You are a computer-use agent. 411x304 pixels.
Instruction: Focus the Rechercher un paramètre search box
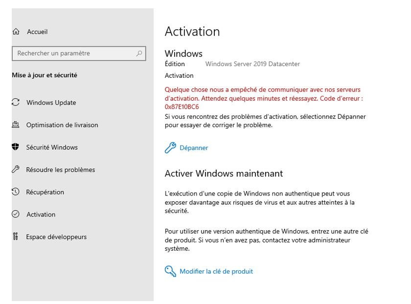pyautogui.click(x=79, y=53)
